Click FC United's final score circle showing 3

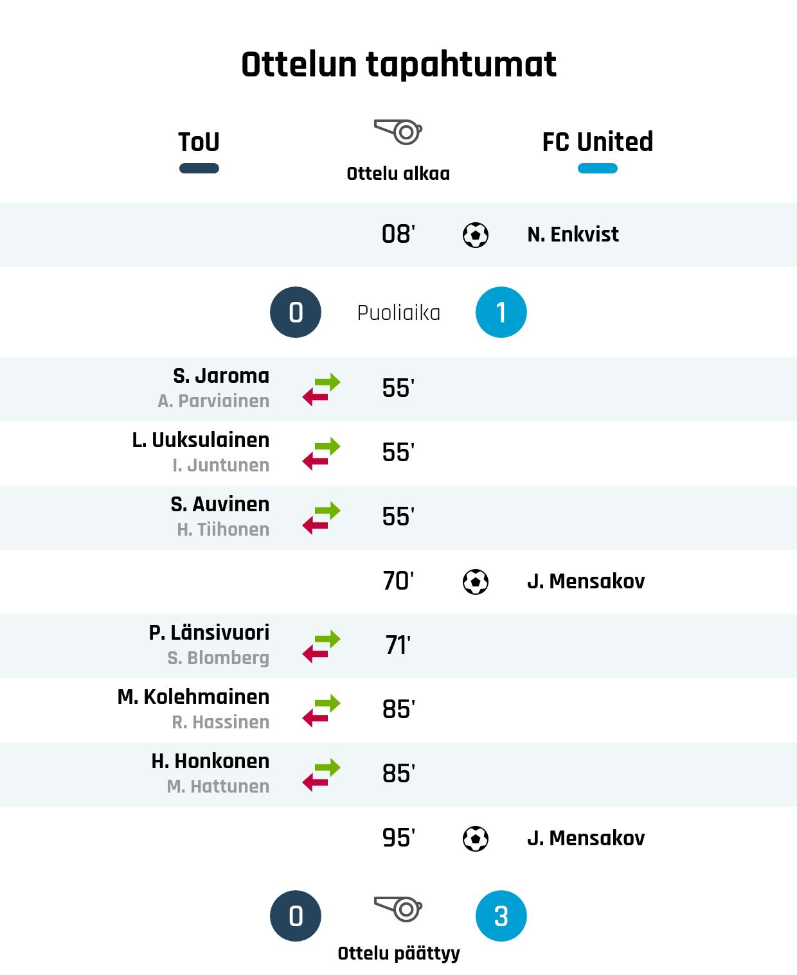coord(501,916)
